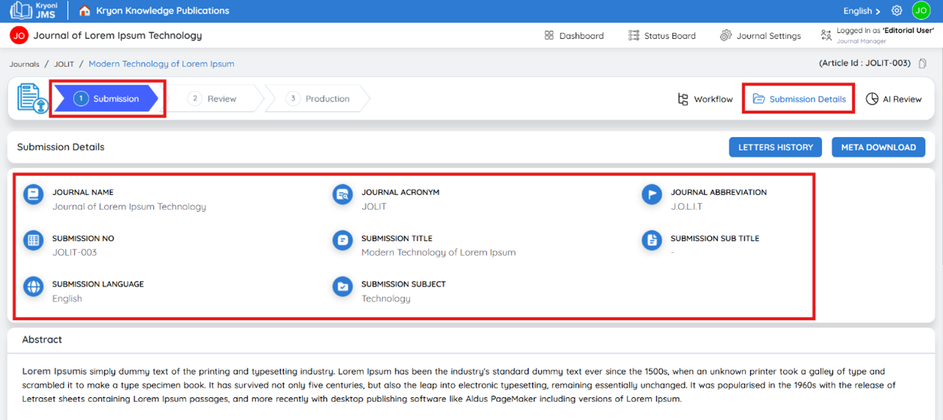Open the green JO user avatar
943x420 pixels.
coord(921,10)
